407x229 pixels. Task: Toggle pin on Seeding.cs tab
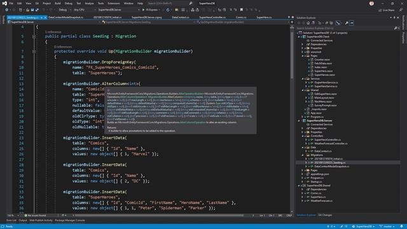click(x=41, y=17)
